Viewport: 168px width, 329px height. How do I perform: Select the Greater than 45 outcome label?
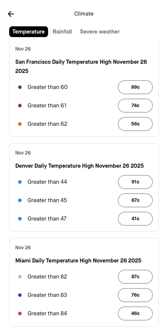pyautogui.click(x=47, y=200)
